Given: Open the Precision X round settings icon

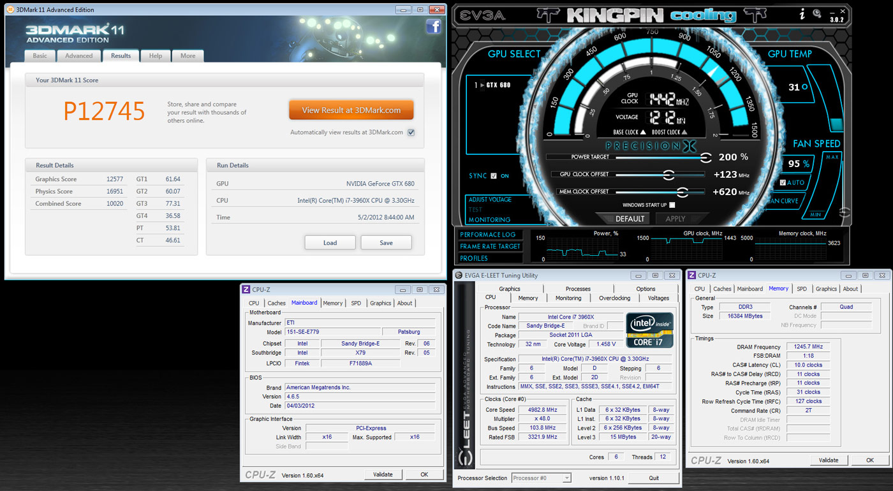Looking at the screenshot, I should point(816,14).
